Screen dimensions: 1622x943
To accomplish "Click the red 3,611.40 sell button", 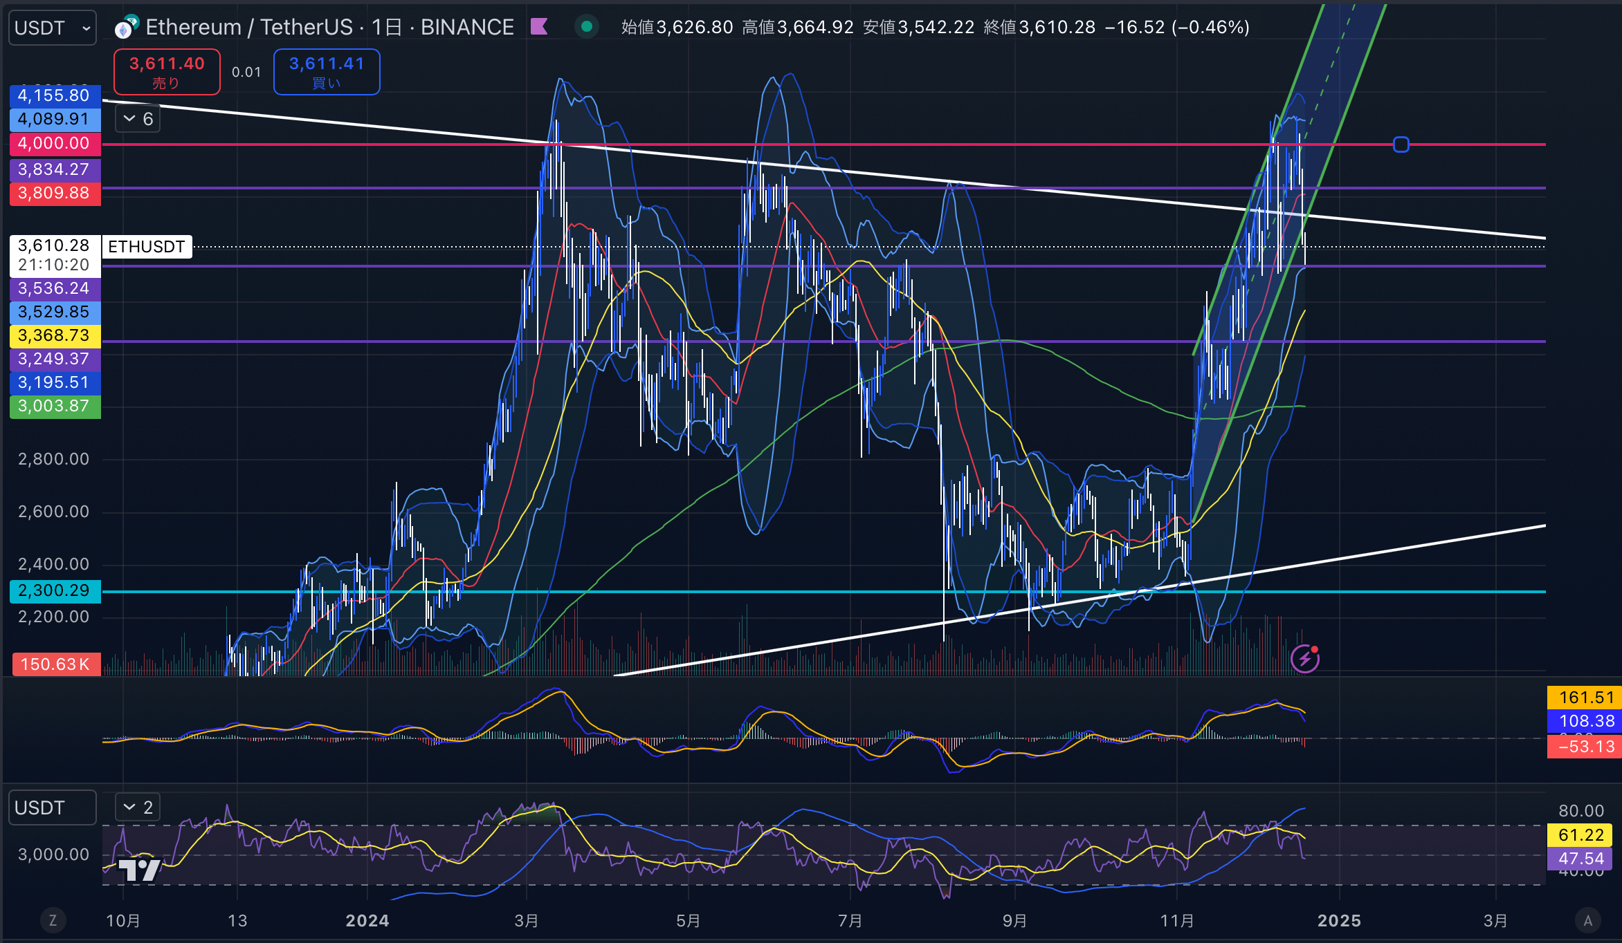I will [167, 72].
